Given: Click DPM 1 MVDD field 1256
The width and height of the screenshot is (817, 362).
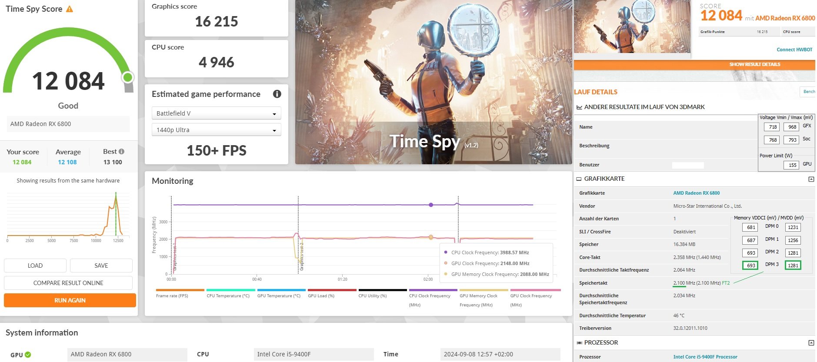Looking at the screenshot, I should point(793,240).
